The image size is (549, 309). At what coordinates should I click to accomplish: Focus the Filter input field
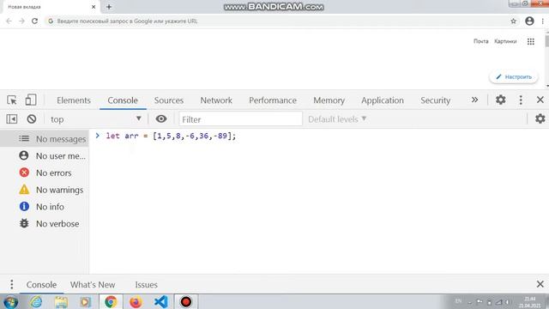tap(240, 119)
